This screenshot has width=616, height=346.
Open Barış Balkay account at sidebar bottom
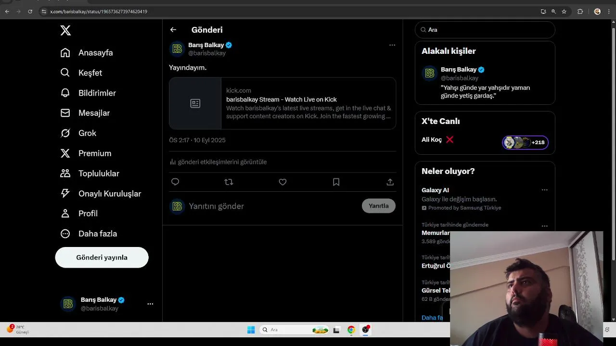point(107,304)
